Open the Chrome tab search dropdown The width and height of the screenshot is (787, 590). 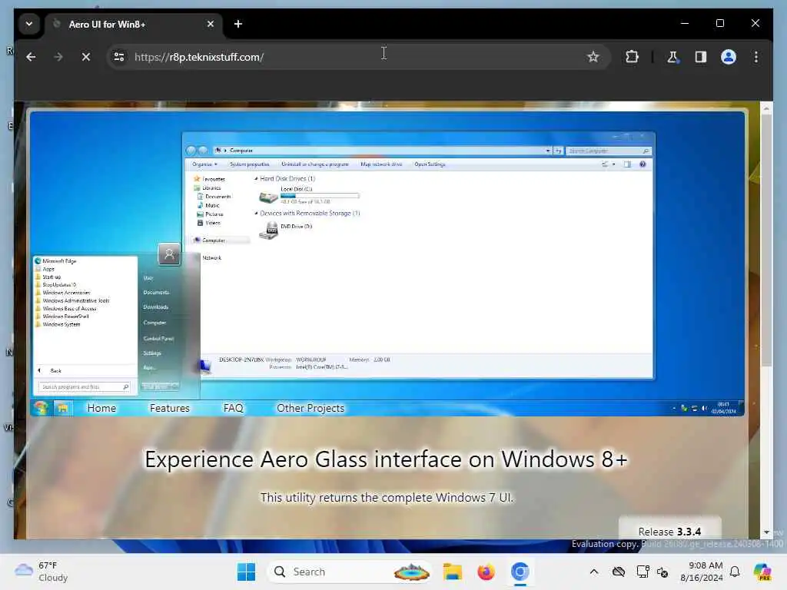29,24
